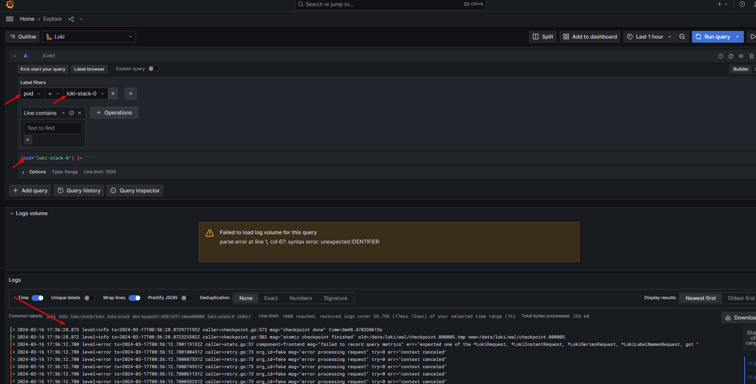Click Run query
This screenshot has height=384, width=756.
click(x=713, y=37)
